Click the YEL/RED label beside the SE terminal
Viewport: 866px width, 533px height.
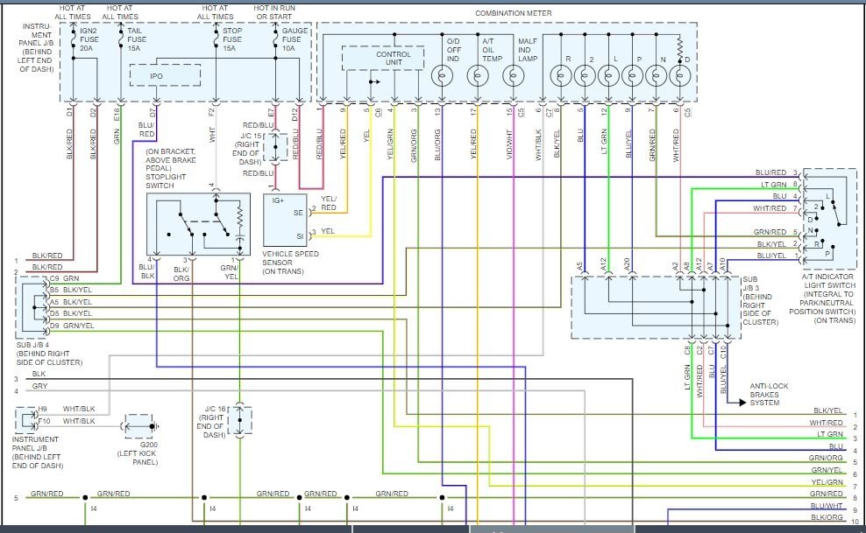coord(329,203)
